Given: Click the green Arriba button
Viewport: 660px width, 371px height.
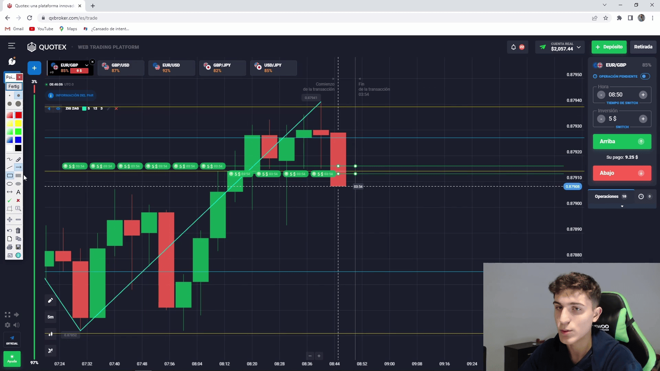Looking at the screenshot, I should coord(622,142).
